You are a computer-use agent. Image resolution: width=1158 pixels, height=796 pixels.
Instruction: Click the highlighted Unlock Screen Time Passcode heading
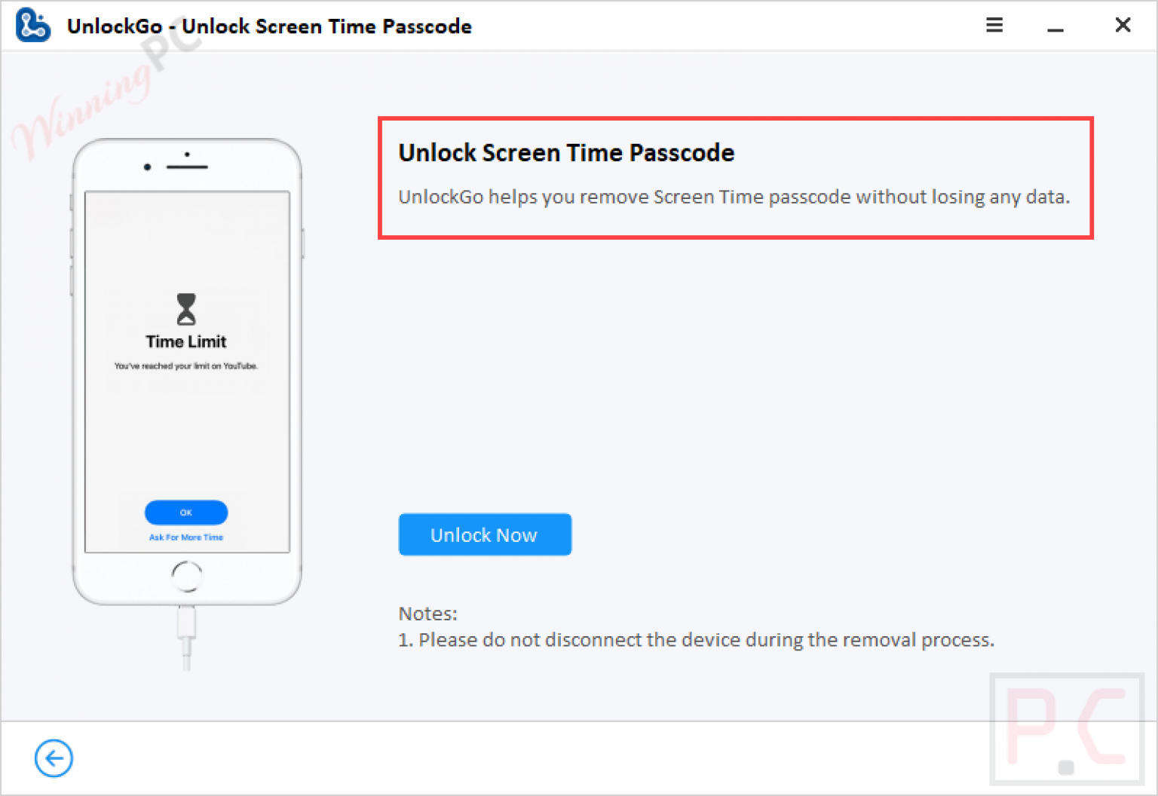tap(566, 152)
